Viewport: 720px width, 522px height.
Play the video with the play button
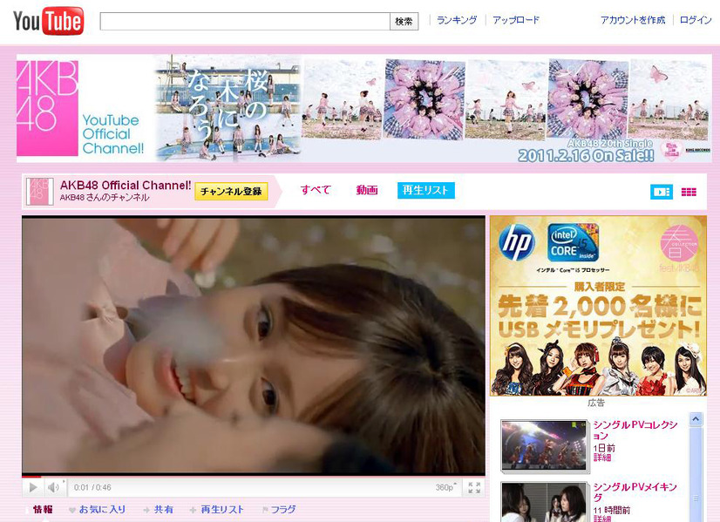pos(33,487)
